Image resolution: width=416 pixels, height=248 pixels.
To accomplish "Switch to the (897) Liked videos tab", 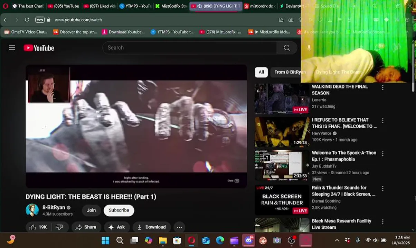I will 100,6.
